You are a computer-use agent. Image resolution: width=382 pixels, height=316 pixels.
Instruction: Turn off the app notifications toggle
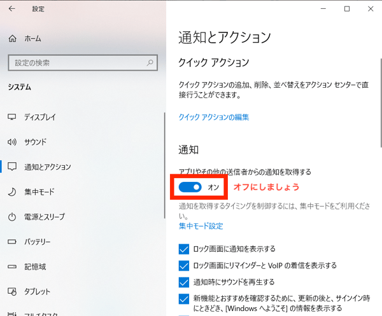[190, 187]
